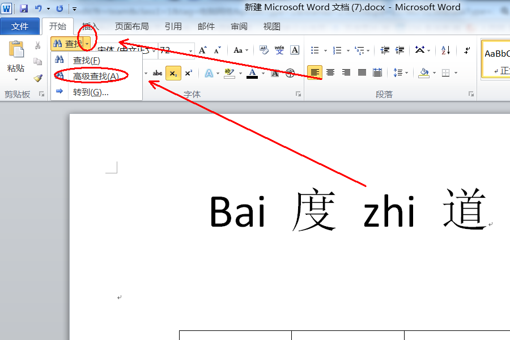
Task: Center align the paragraph
Action: (x=330, y=72)
